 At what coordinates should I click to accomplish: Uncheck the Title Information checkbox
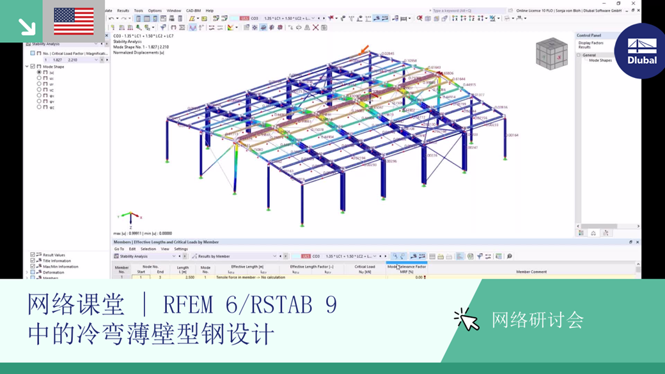click(33, 261)
